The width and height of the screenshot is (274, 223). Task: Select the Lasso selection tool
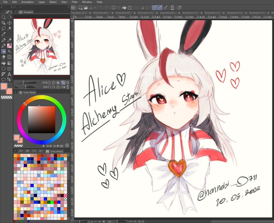pyautogui.click(x=4, y=29)
